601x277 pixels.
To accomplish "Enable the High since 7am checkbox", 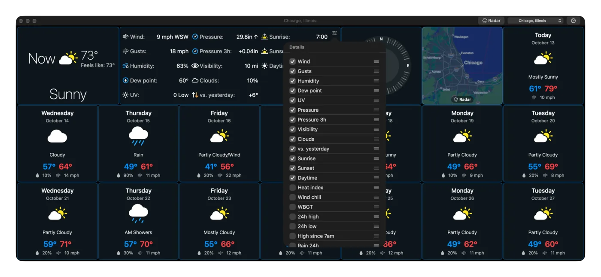I will click(292, 236).
